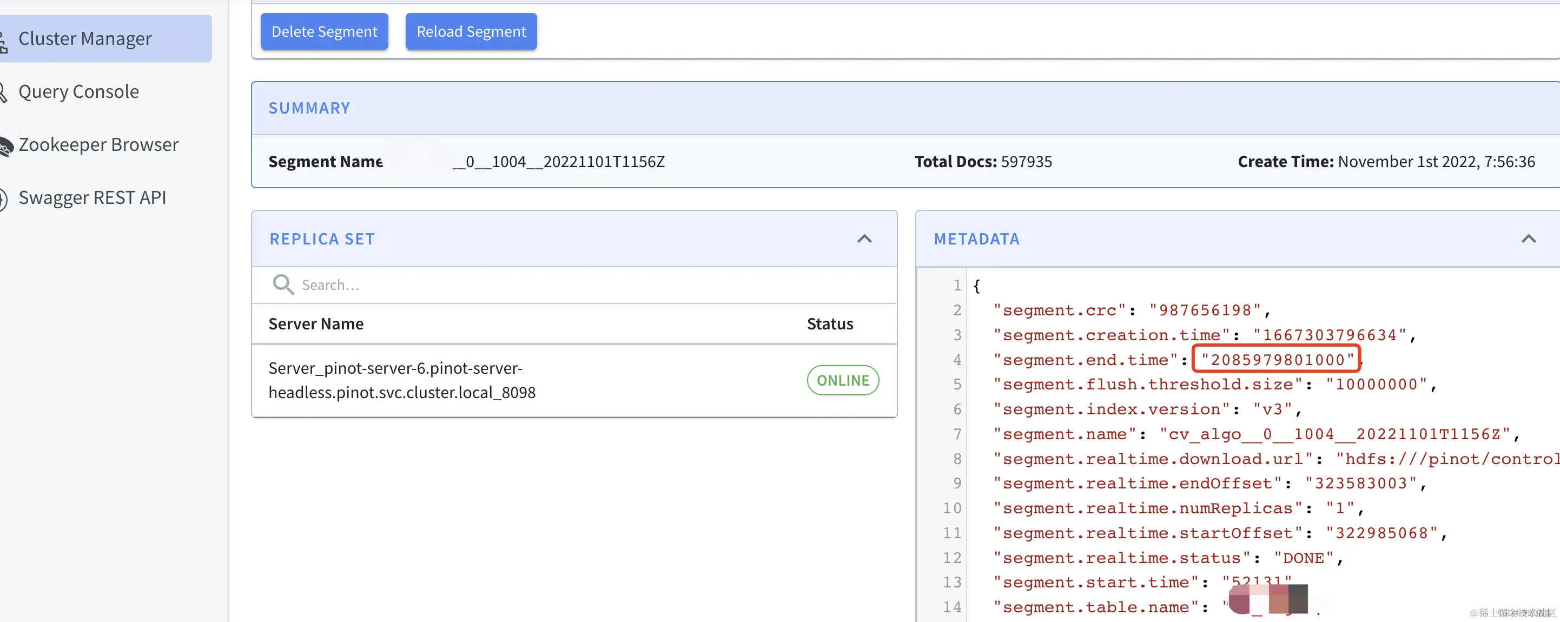This screenshot has width=1560, height=622.
Task: Click the search magnifier icon in Replica Set
Action: tap(283, 284)
